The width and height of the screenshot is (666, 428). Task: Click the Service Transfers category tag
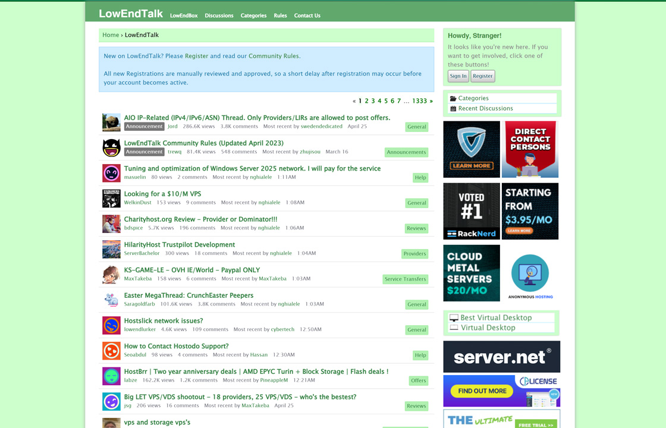click(405, 279)
